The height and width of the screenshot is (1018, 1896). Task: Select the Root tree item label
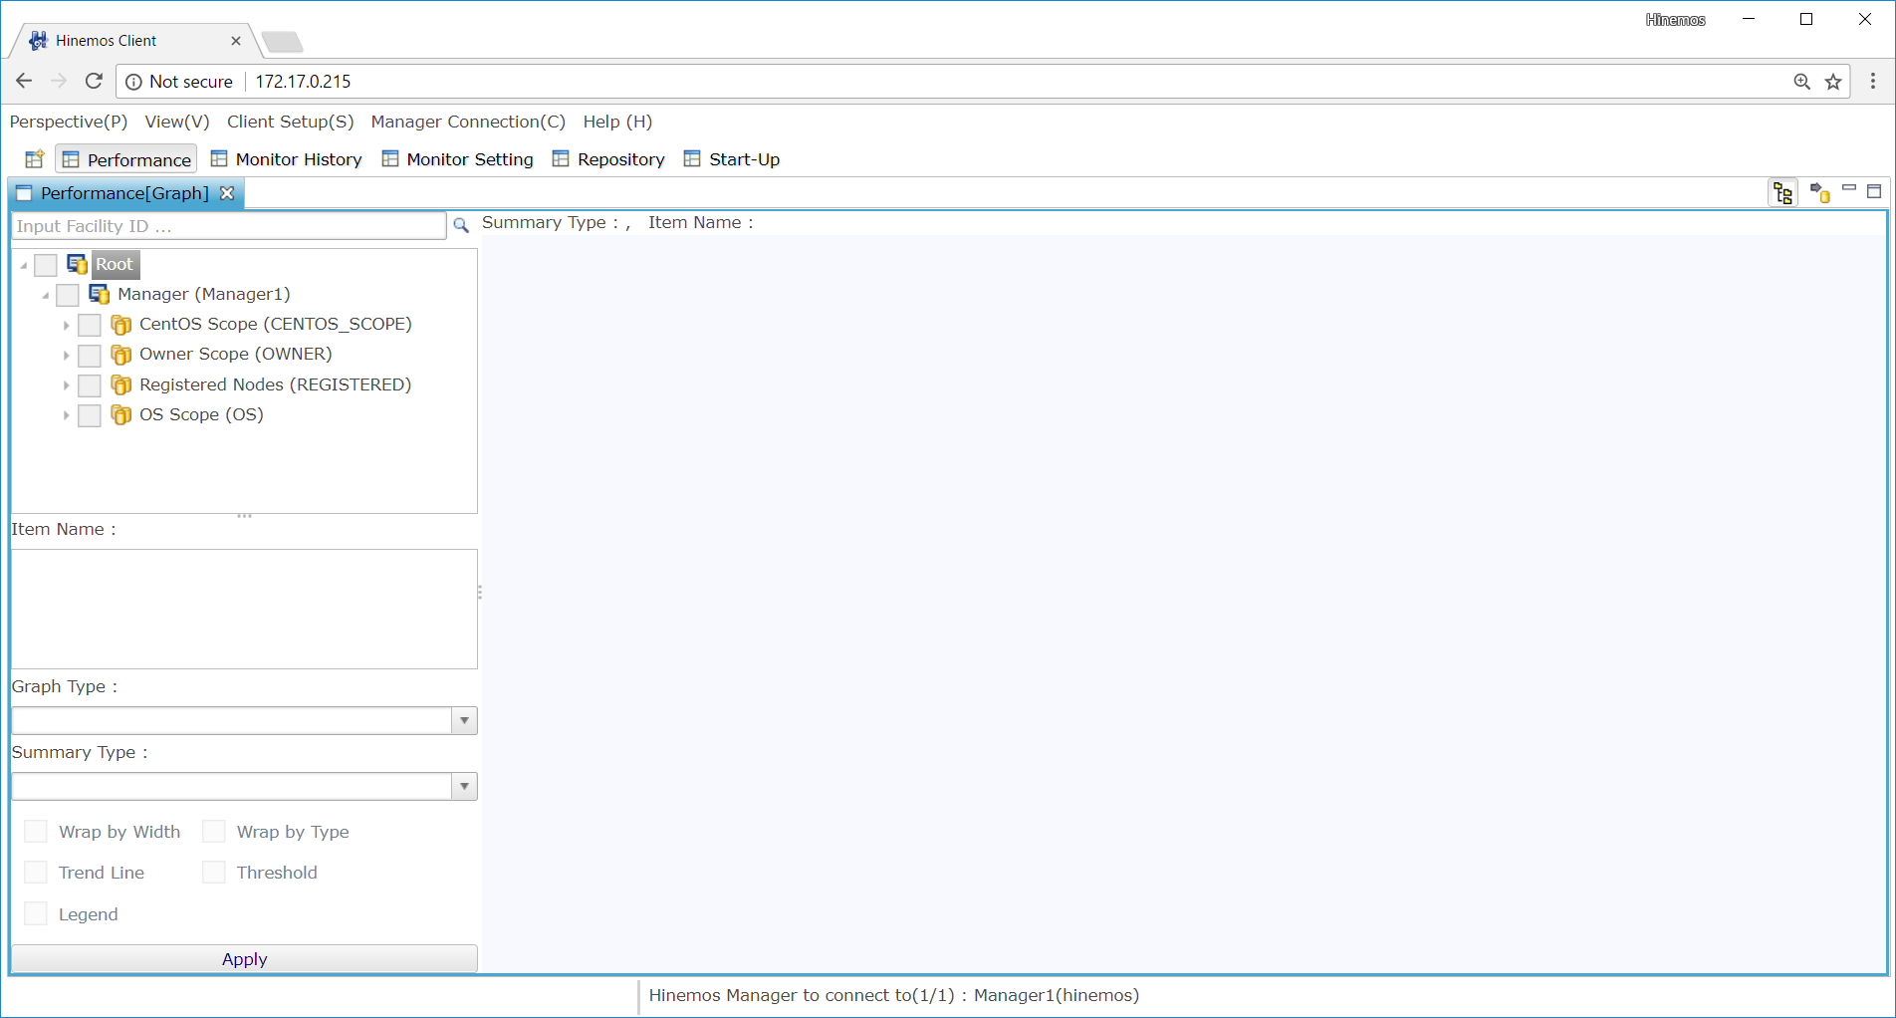click(x=115, y=264)
